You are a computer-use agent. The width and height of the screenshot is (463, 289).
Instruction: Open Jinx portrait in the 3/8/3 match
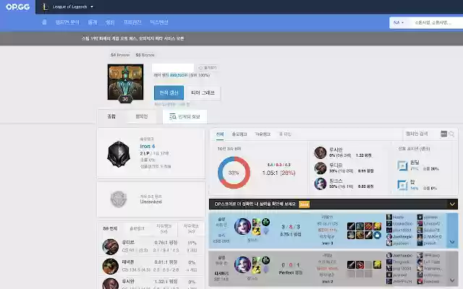point(242,226)
